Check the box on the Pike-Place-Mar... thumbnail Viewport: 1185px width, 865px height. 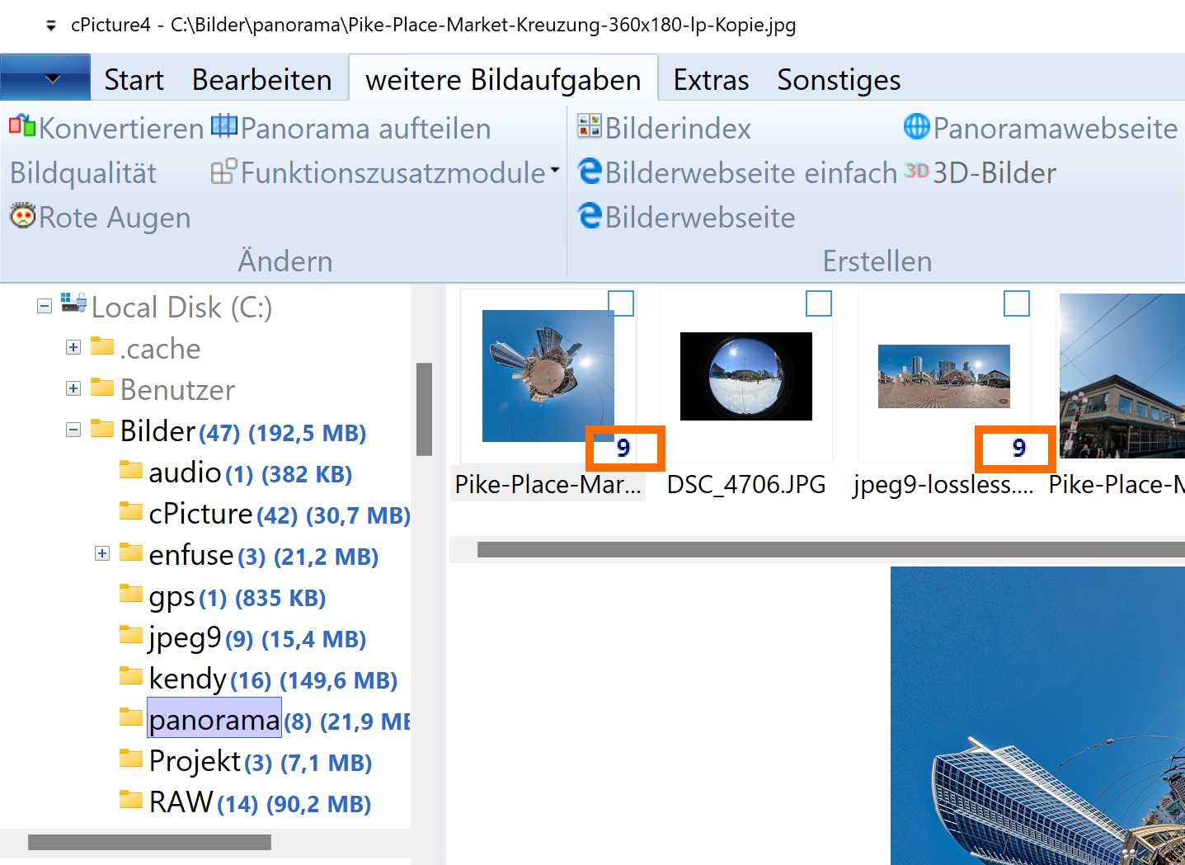[620, 303]
